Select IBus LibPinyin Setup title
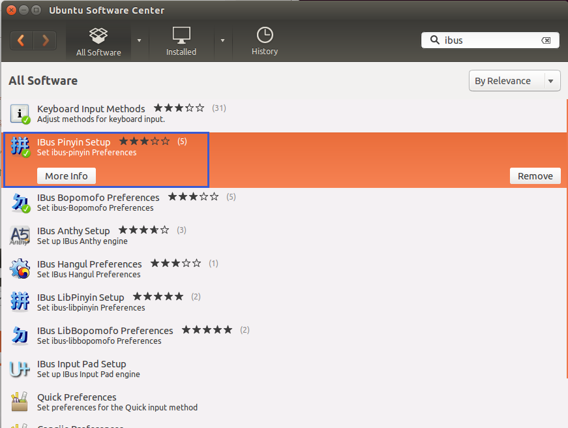This screenshot has width=568, height=428. click(x=81, y=298)
